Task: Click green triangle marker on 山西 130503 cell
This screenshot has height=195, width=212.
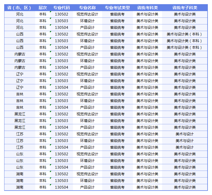Action: click(51, 39)
